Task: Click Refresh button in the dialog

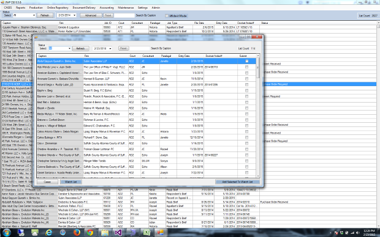Action: coord(80,48)
